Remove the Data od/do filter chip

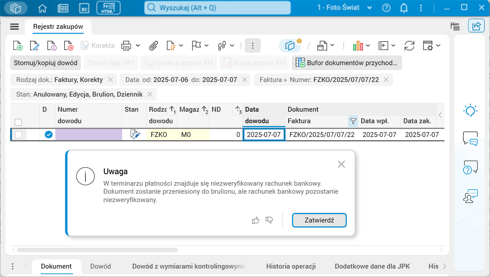(244, 80)
